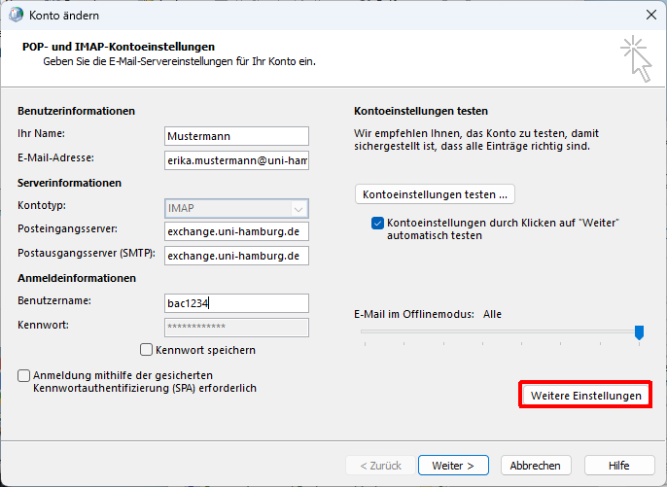Proceed with the Weiter button
Screen dimensions: 667x487
coord(453,466)
